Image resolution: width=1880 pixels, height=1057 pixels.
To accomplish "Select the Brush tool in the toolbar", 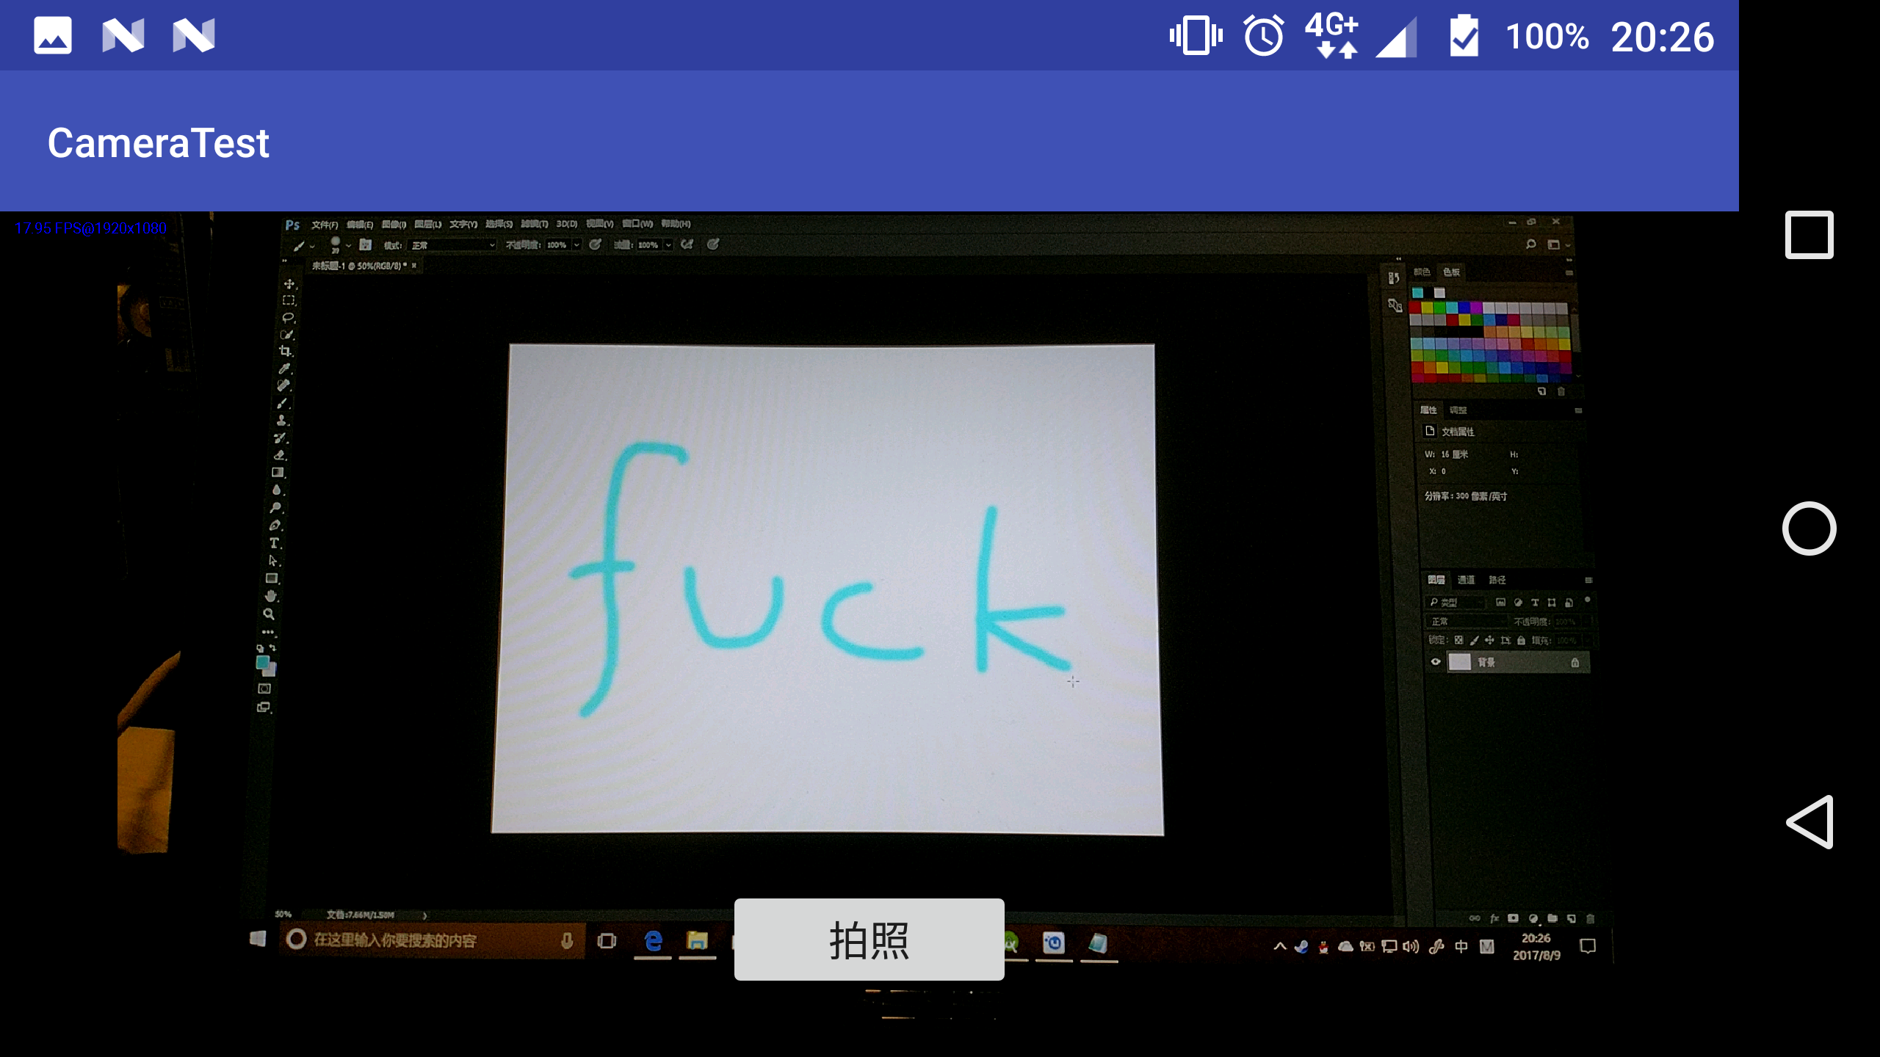I will coord(283,403).
